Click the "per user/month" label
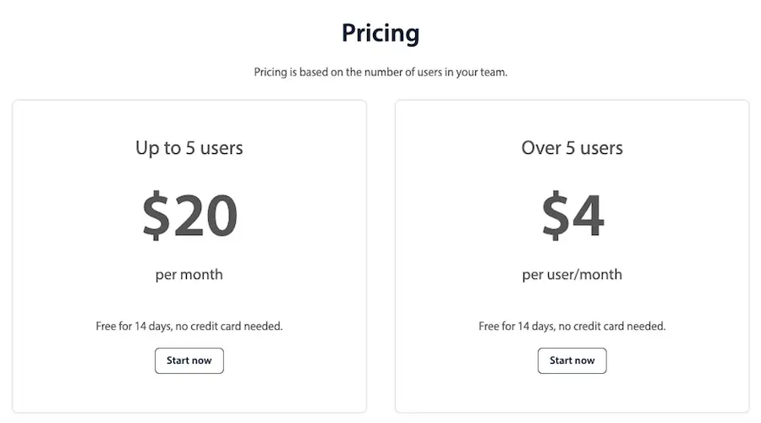 click(x=572, y=274)
